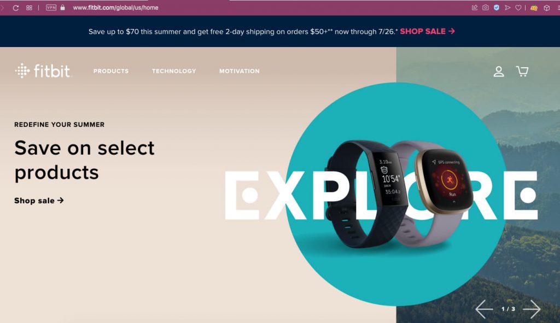
Task: Go to previous slide with left arrow
Action: pyautogui.click(x=484, y=309)
